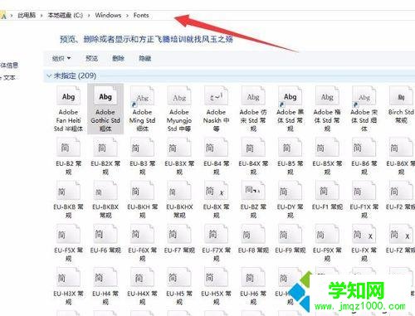Select the EU-H3X font icon
This screenshot has height=316, width=415.
coord(68,277)
